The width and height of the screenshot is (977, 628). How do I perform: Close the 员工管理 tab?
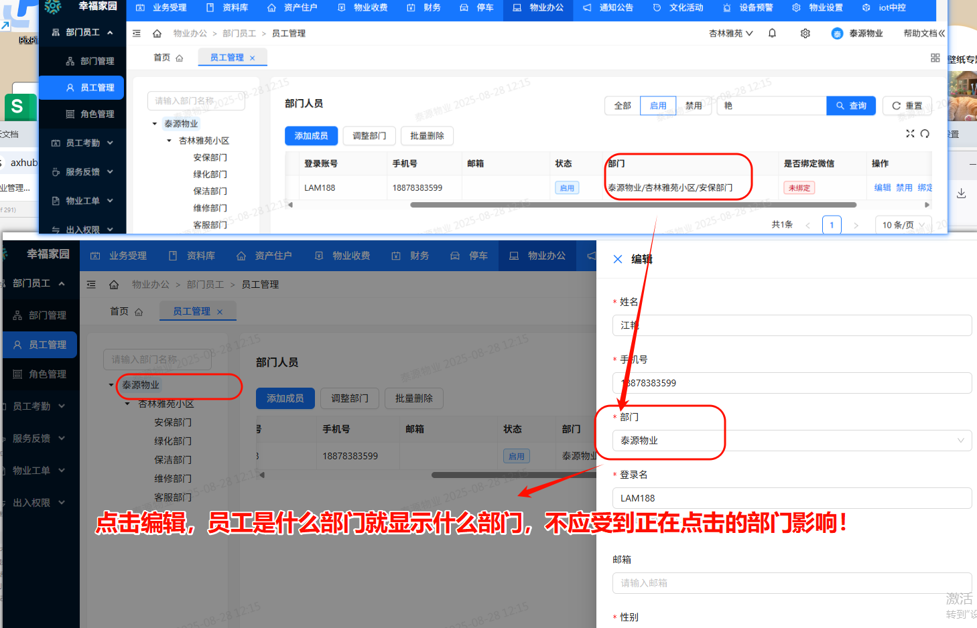click(x=253, y=57)
